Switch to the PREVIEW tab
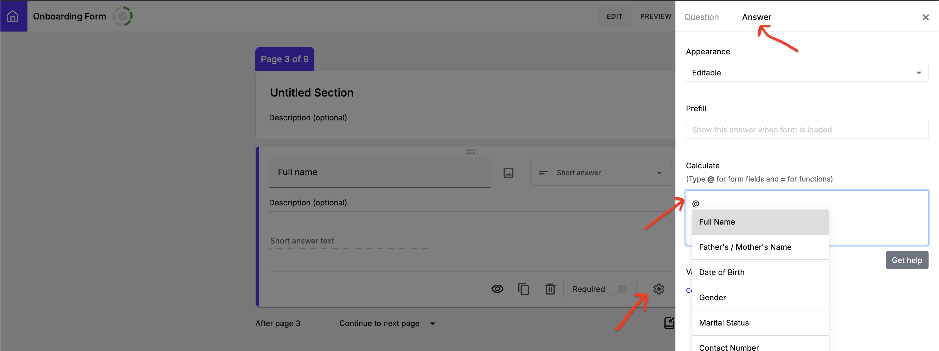Screen dimensions: 939x351 [x=655, y=16]
